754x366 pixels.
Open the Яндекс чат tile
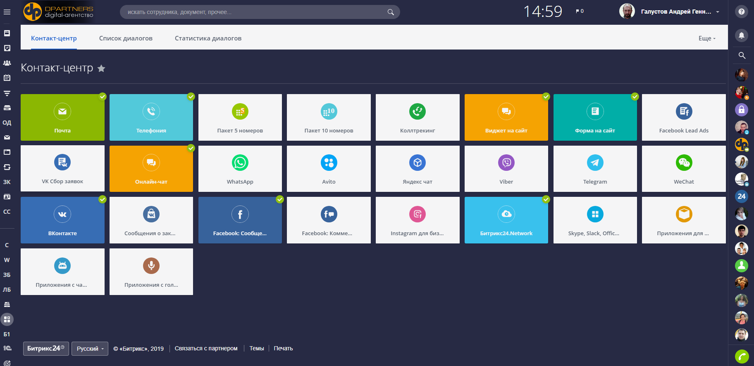418,169
